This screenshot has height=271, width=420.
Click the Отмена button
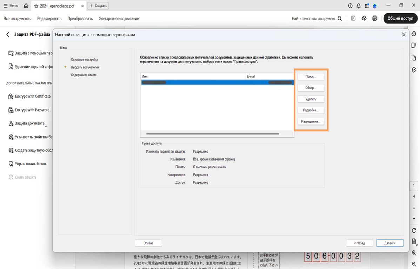tap(148, 243)
